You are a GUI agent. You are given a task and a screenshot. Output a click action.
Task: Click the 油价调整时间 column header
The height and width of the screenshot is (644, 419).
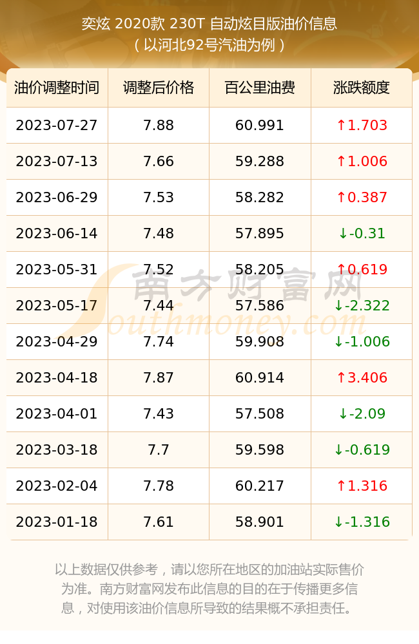[57, 88]
